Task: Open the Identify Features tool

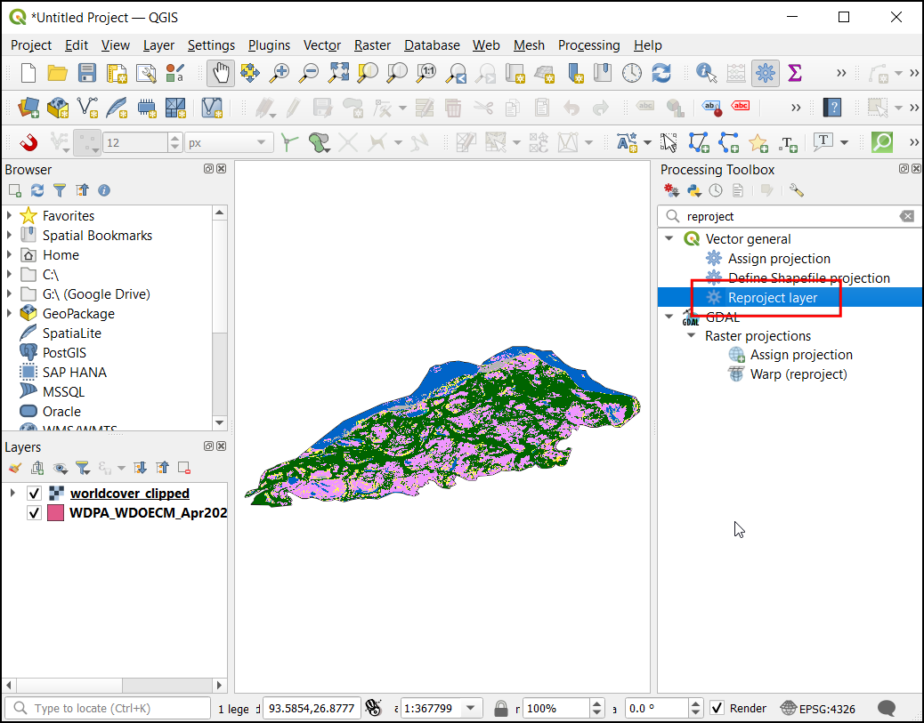Action: coord(707,73)
